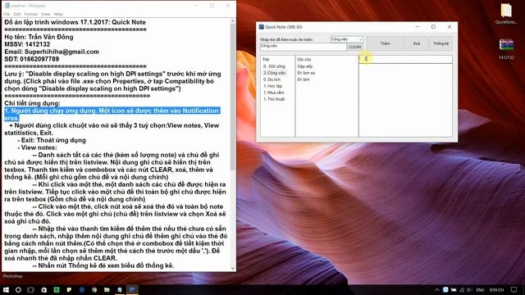The width and height of the screenshot is (525, 295).
Task: Click the Thống kê button
Action: click(441, 43)
